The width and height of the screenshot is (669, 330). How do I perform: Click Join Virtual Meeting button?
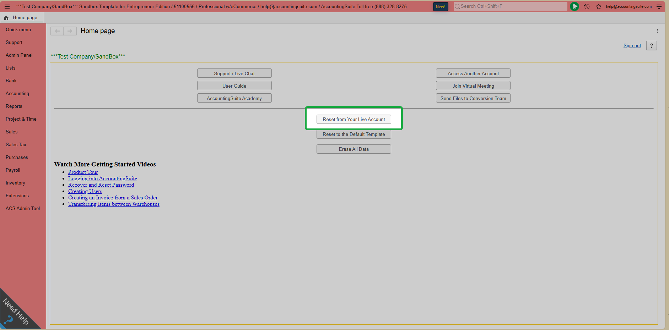click(x=473, y=86)
